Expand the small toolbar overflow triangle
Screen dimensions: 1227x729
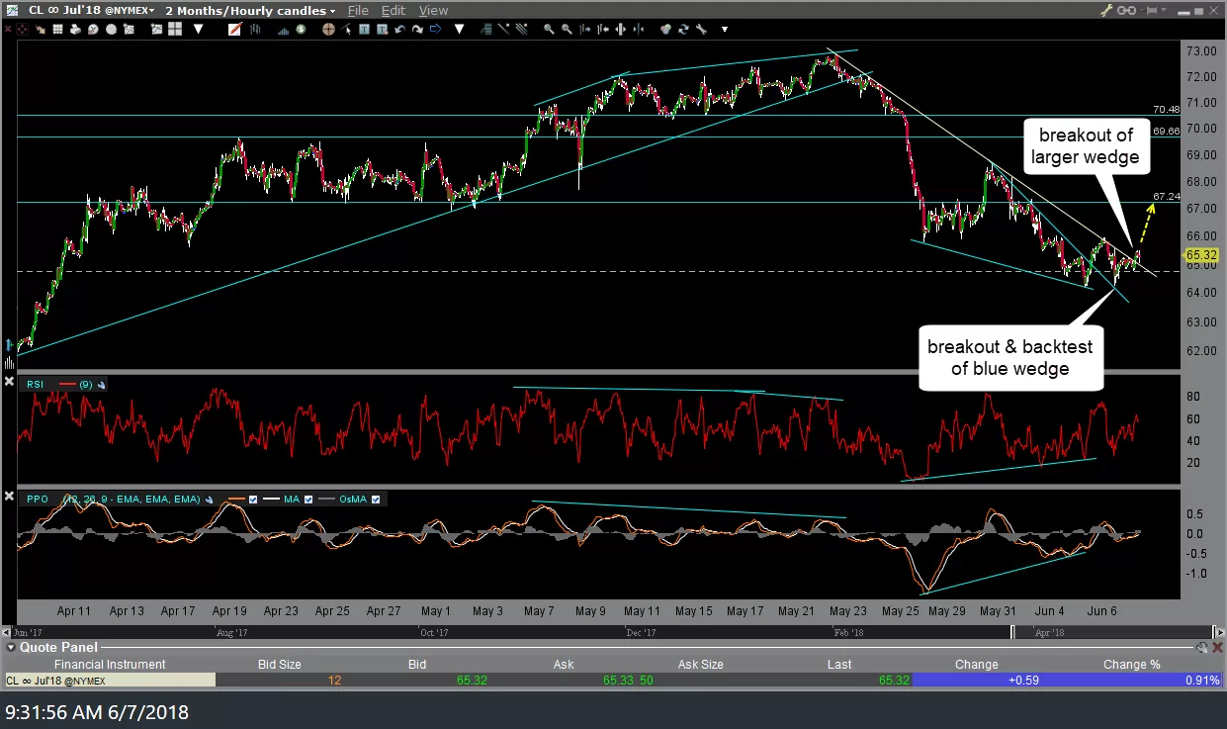pyautogui.click(x=725, y=30)
